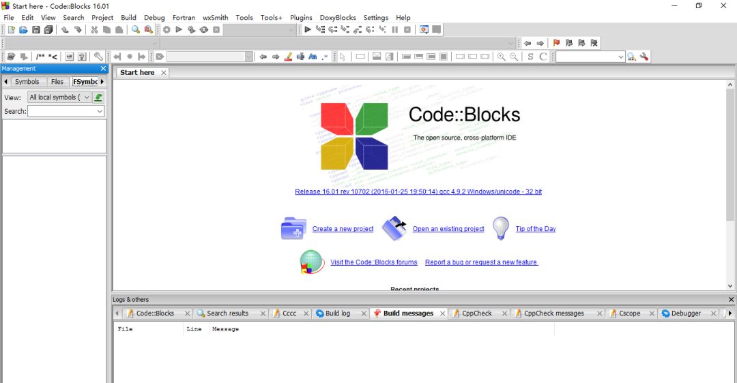Open the Build menu
The height and width of the screenshot is (383, 737).
pyautogui.click(x=128, y=17)
